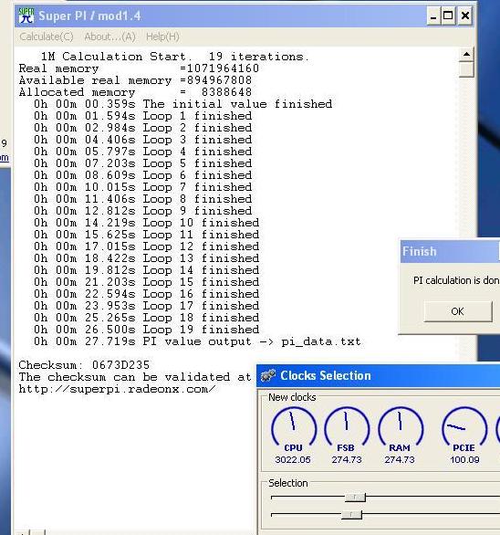The image size is (500, 535).
Task: Click the CPU value 3022.05
Action: 293,459
